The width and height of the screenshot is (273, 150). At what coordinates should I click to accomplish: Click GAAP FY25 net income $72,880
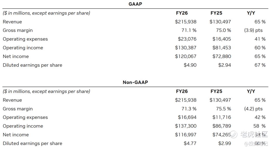pos(221,56)
